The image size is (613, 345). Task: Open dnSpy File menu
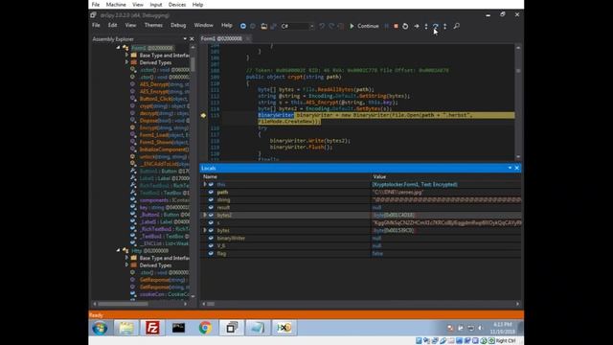coord(96,25)
